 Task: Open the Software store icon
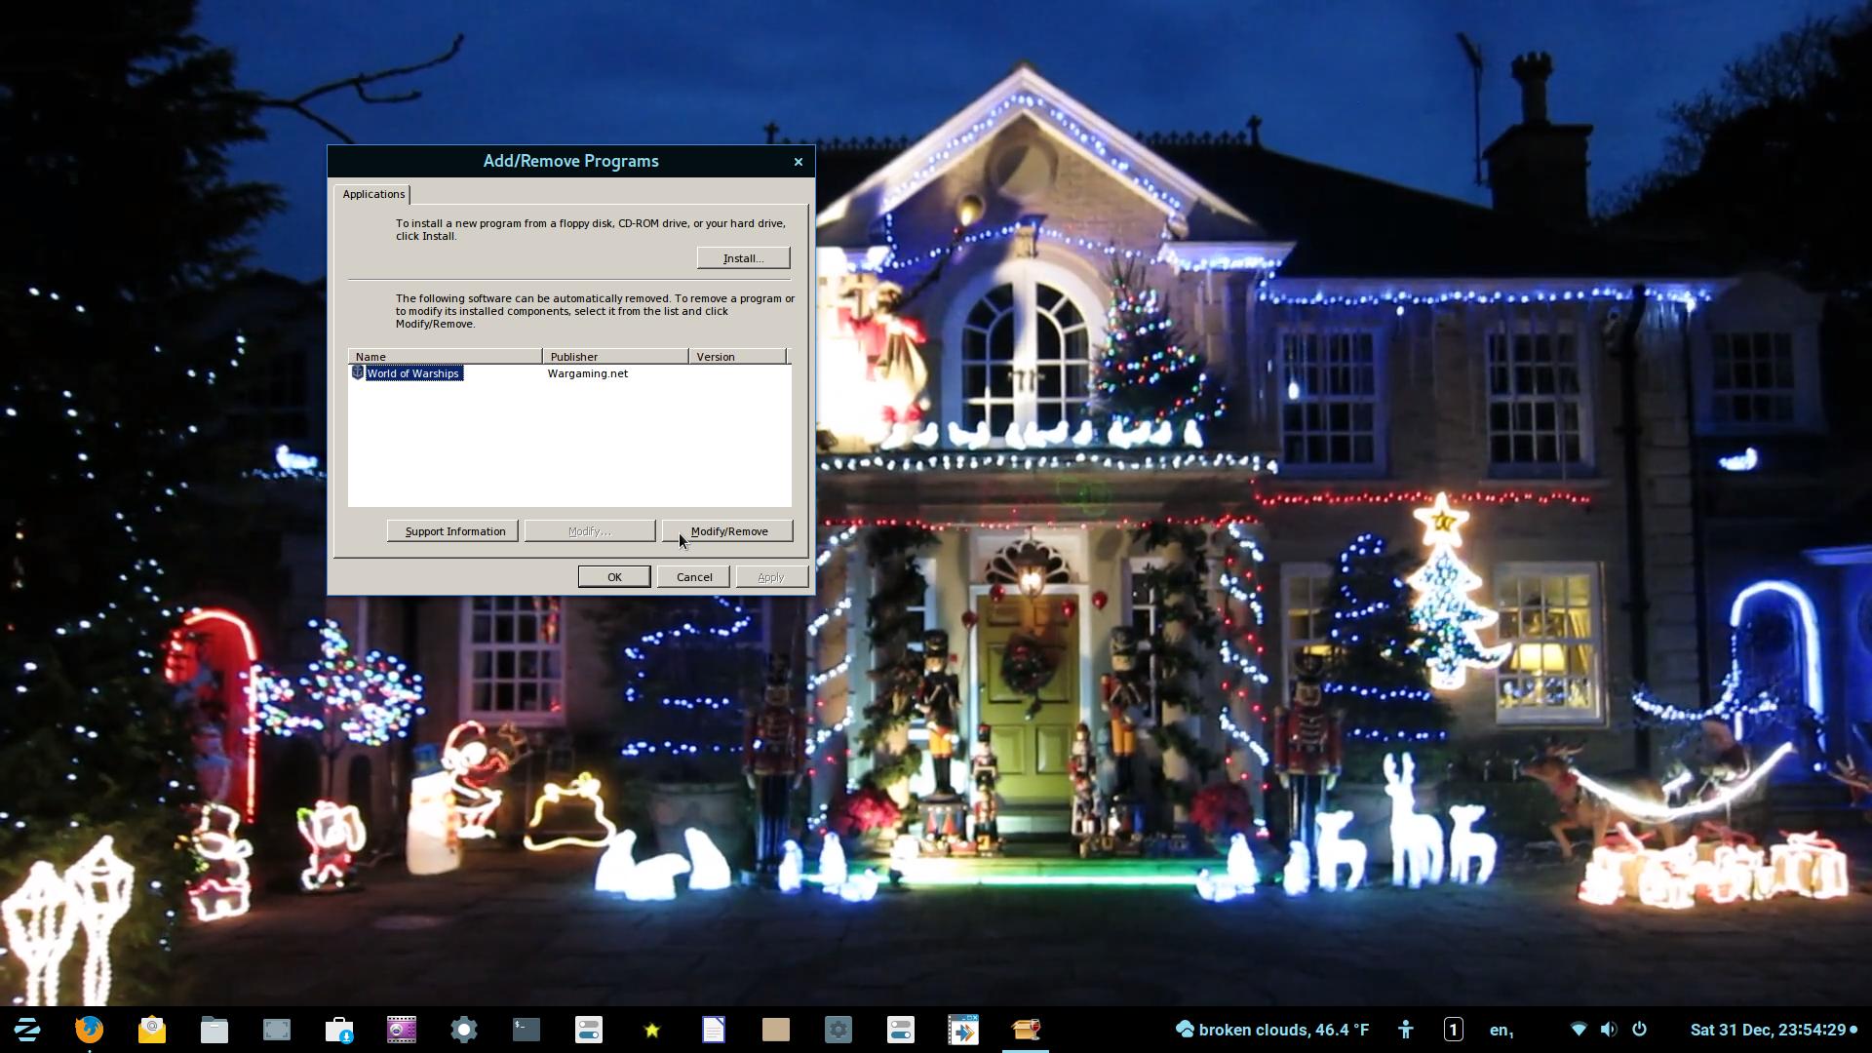(x=339, y=1030)
